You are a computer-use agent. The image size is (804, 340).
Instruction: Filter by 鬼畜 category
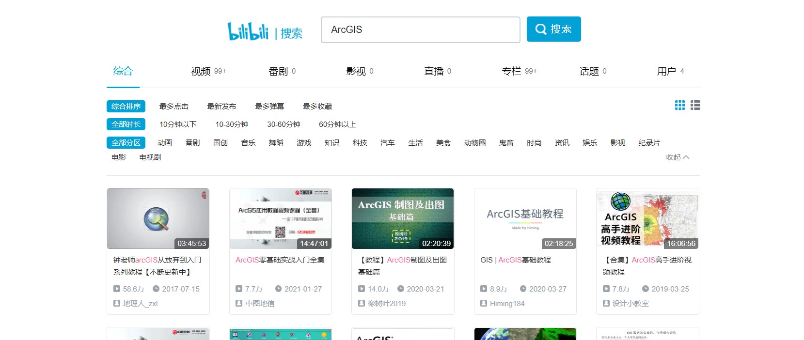coord(506,142)
